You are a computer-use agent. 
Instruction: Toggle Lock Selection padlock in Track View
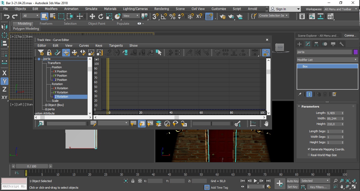click(49, 53)
